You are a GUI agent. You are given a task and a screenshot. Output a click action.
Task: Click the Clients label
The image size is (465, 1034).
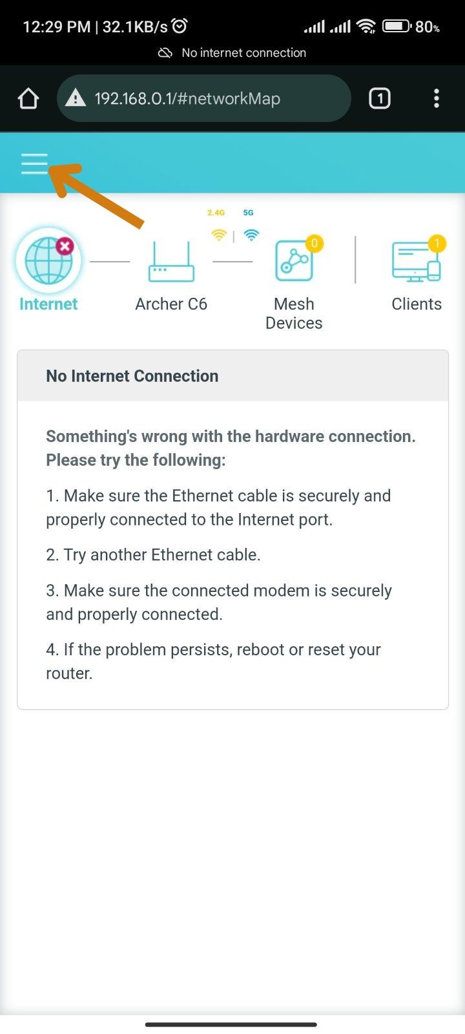417,304
